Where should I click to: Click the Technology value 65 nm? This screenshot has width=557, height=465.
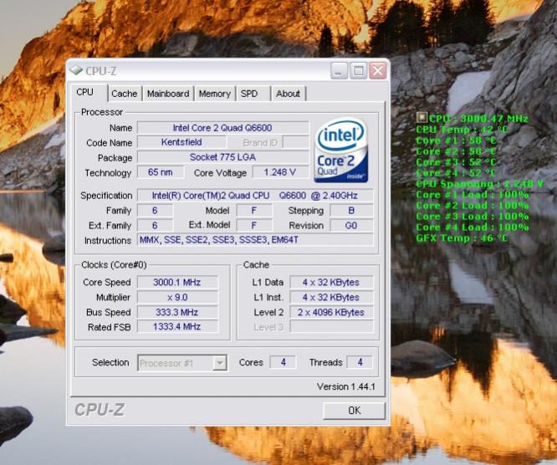point(161,172)
